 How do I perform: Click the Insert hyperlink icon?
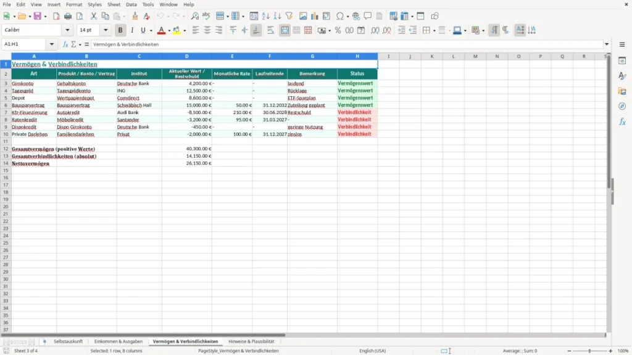(x=356, y=16)
